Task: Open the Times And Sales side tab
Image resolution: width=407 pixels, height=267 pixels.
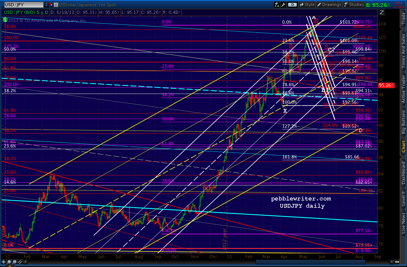Action: pyautogui.click(x=404, y=50)
